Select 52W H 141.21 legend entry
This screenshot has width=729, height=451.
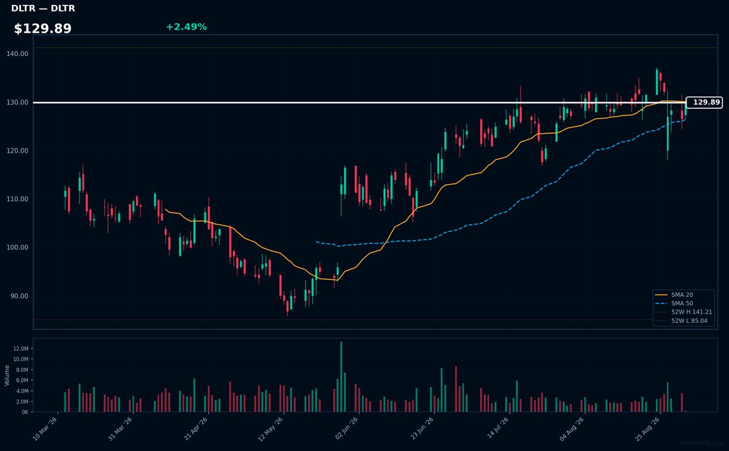(x=683, y=312)
